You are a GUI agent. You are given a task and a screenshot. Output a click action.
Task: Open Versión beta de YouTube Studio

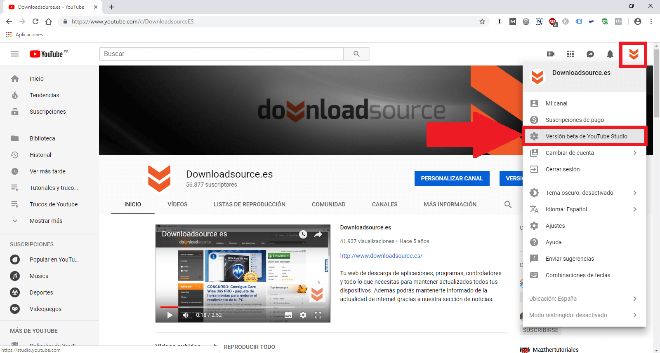(x=585, y=136)
